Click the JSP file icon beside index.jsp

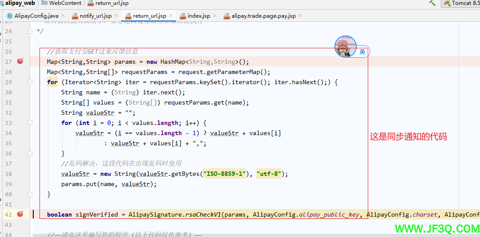click(x=182, y=16)
